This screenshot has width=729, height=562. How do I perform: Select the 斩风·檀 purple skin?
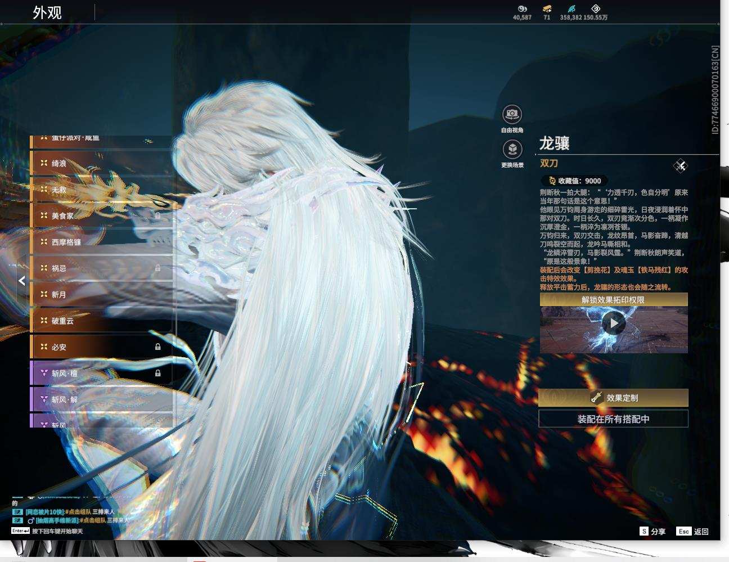click(x=101, y=374)
